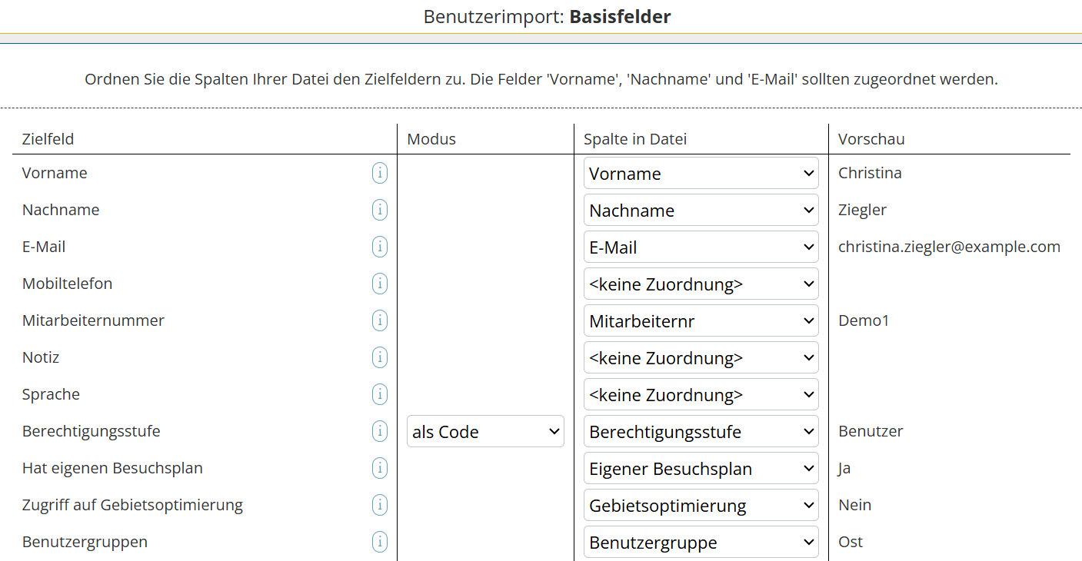Open the Gebietsoptimierung column dropdown
This screenshot has height=561, width=1082.
point(701,506)
